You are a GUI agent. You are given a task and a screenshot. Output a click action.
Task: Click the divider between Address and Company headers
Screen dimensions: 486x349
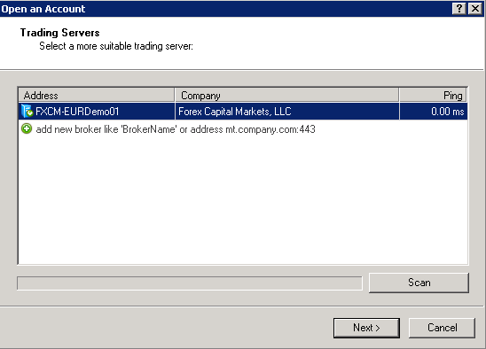tap(175, 95)
